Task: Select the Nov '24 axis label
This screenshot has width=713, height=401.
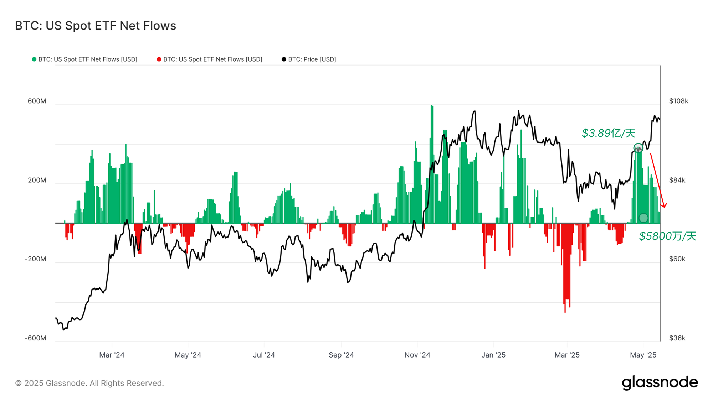Action: pos(417,355)
